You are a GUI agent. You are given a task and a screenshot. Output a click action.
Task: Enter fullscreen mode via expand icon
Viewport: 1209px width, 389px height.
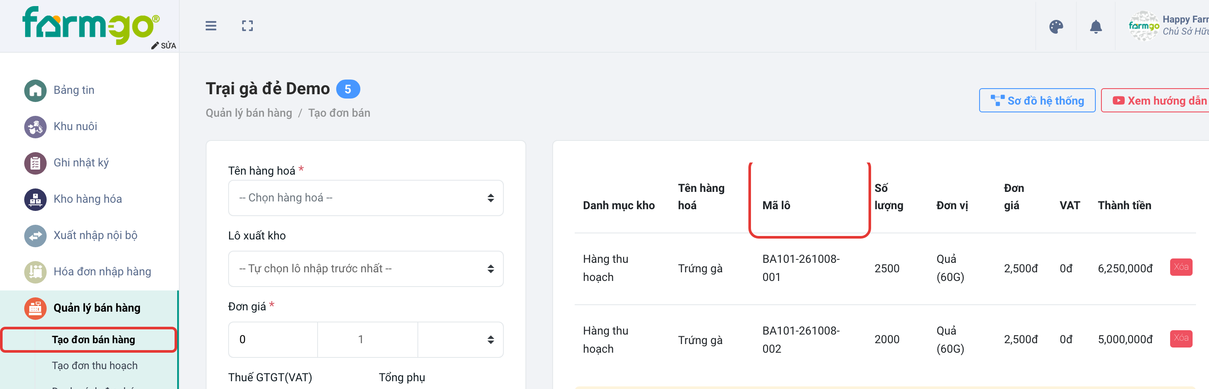tap(247, 26)
